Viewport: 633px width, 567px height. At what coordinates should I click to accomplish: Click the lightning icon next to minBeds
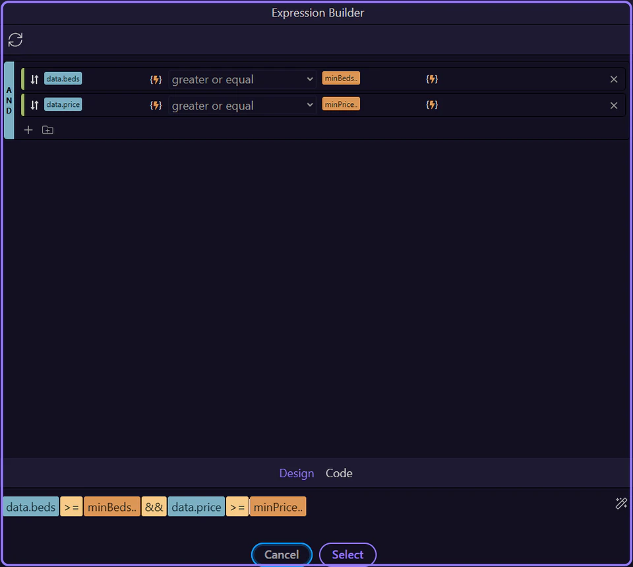click(432, 79)
